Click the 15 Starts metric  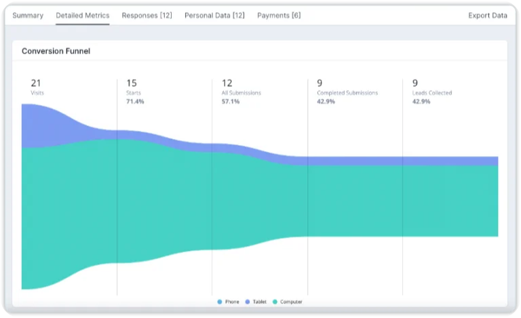[135, 92]
